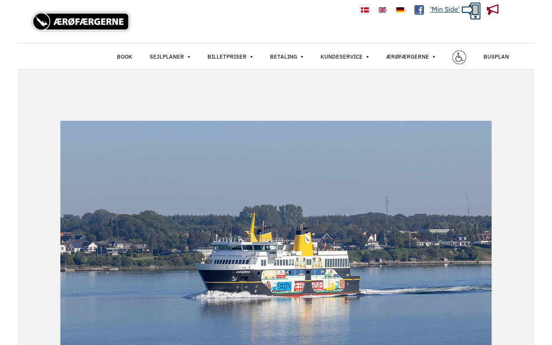Expand the Kundeservice dropdown arrow
This screenshot has width=552, height=345.
pos(367,57)
